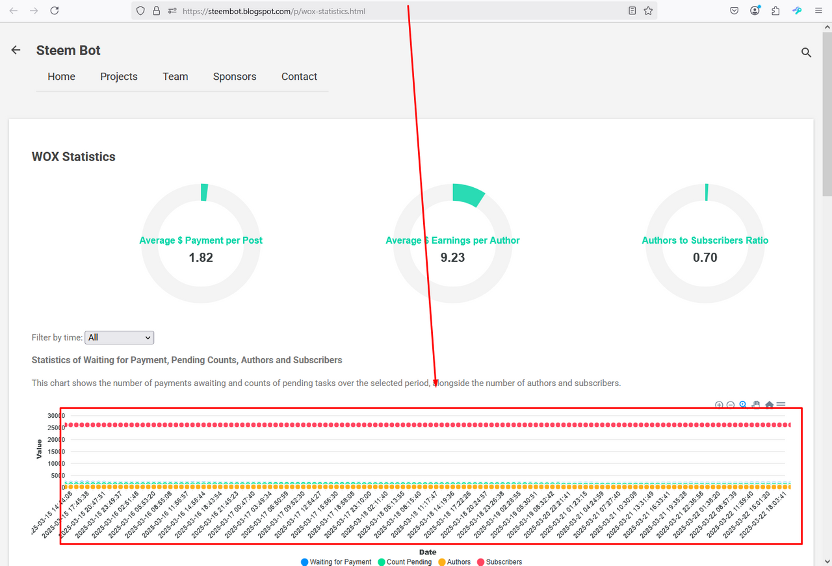The height and width of the screenshot is (566, 832).
Task: Open the blog search magnifier icon
Action: point(806,53)
